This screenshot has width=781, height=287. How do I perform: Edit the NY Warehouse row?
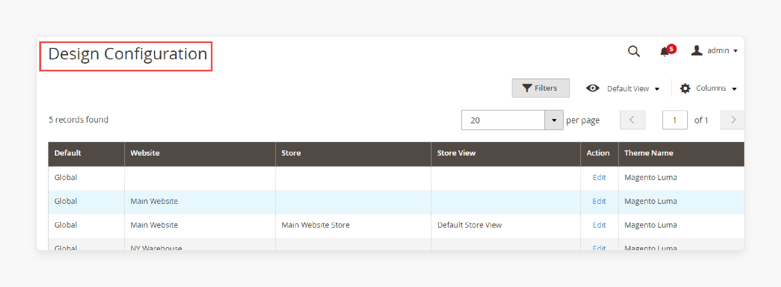point(599,248)
